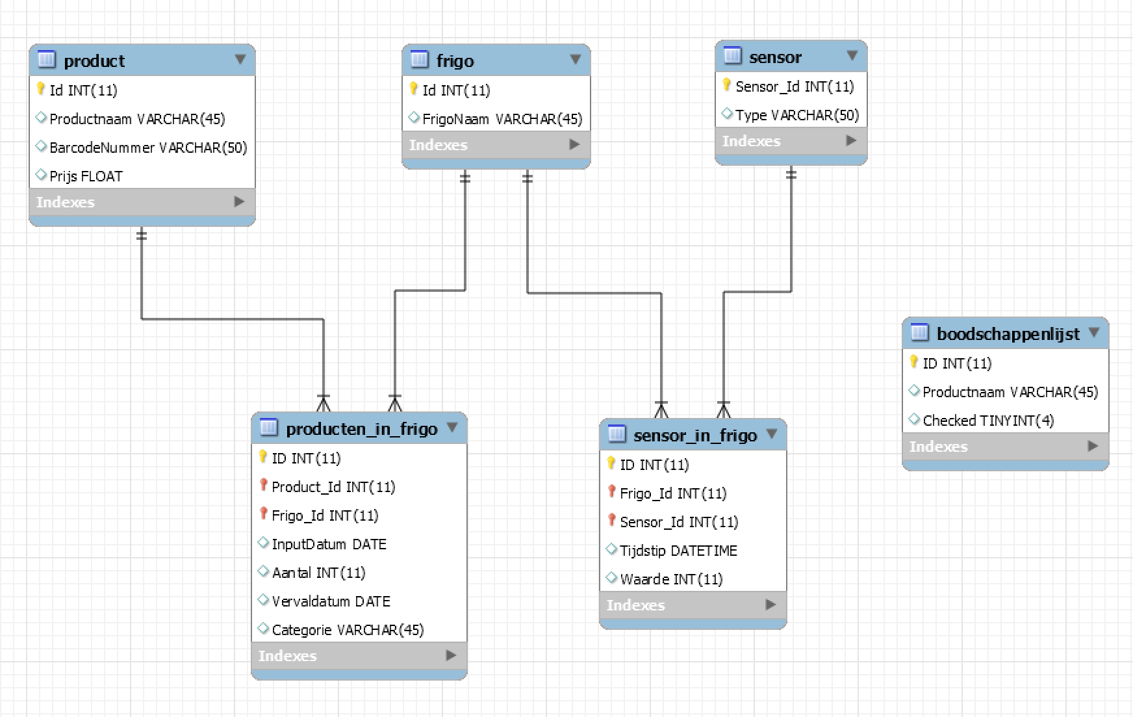Screen dimensions: 1133x717
Task: Collapse boodschappenlijst table with header arrow
Action: [1093, 332]
